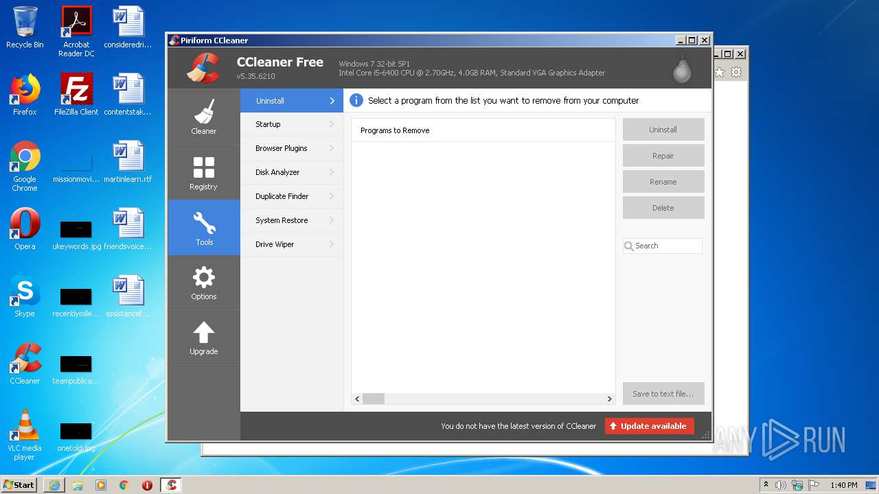This screenshot has height=494, width=879.
Task: Click the taskbar clock 1:40 PM
Action: point(843,485)
